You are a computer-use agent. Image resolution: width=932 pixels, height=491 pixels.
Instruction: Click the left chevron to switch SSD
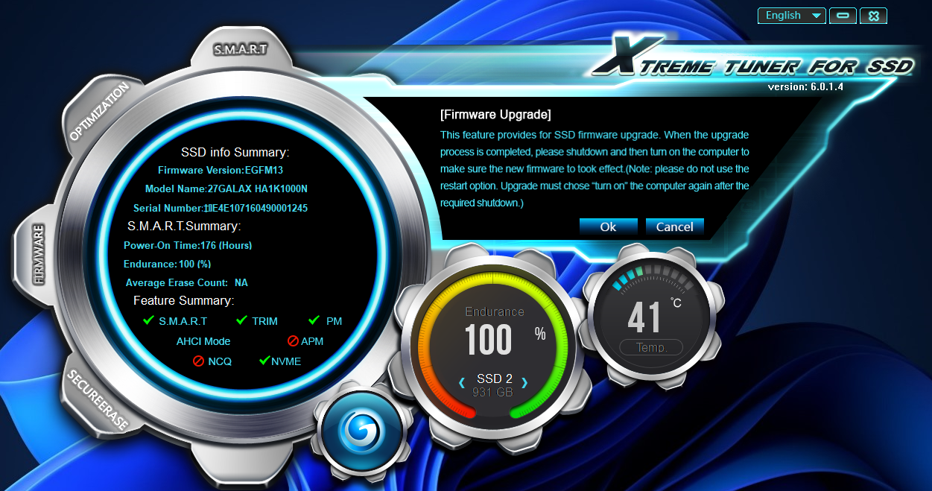(x=461, y=381)
